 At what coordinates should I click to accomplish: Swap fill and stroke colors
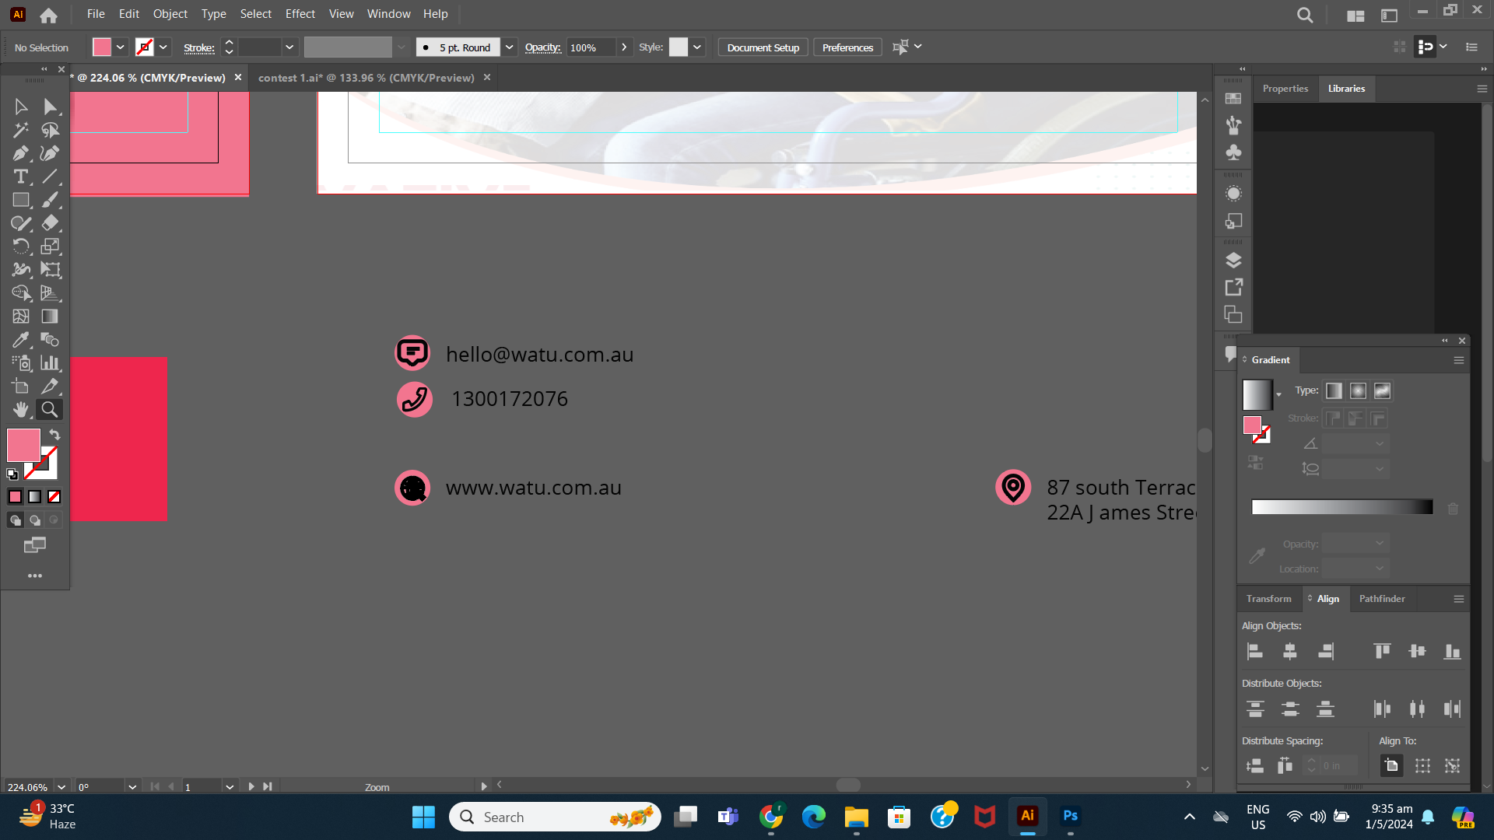coord(54,435)
